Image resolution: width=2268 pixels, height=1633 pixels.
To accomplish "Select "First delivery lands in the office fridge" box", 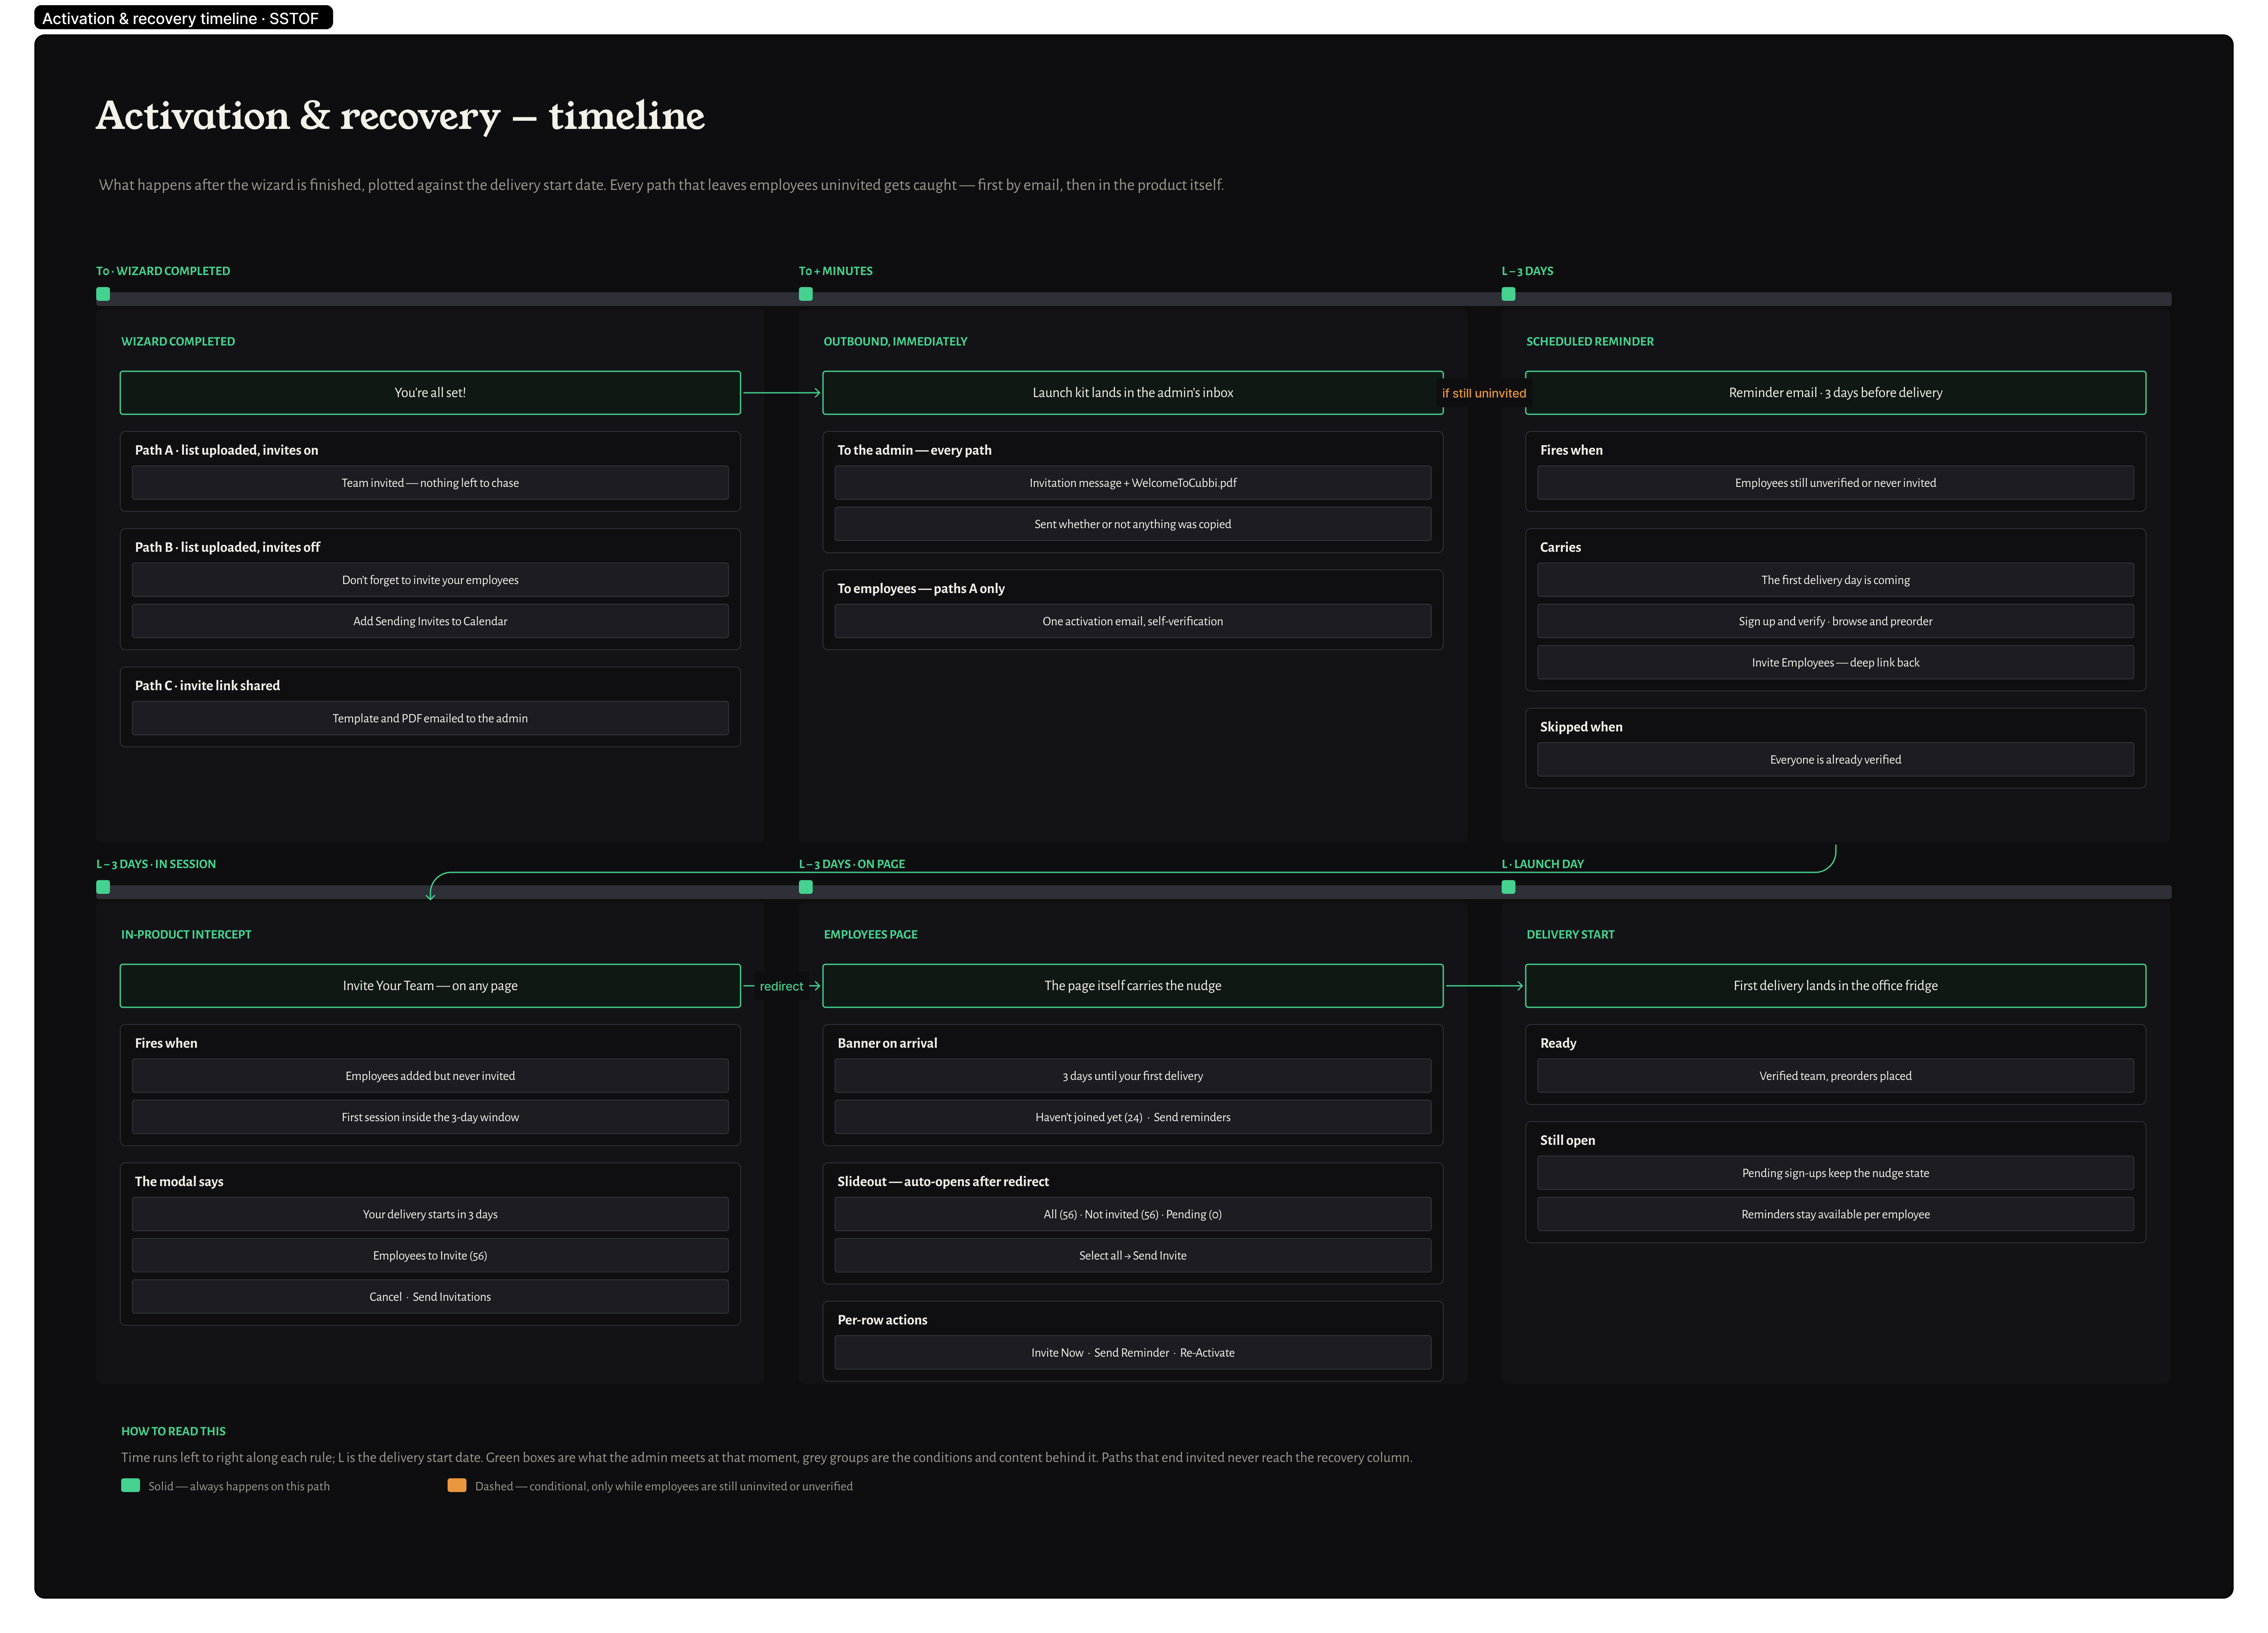I will (x=1835, y=986).
